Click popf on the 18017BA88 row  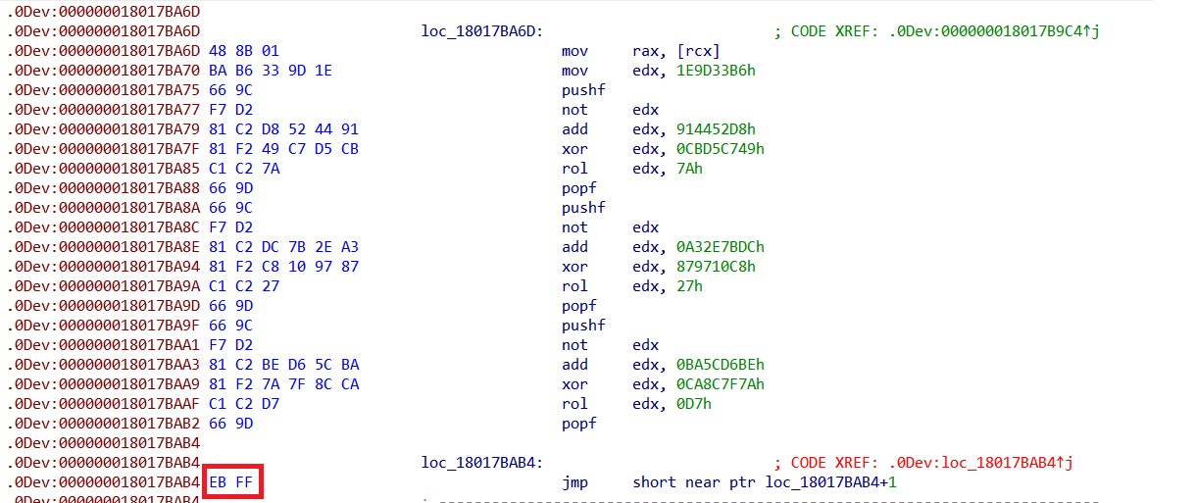[579, 188]
